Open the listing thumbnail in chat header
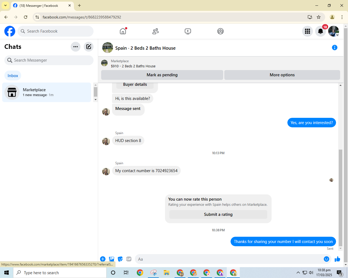This screenshot has width=348, height=278. [108, 48]
